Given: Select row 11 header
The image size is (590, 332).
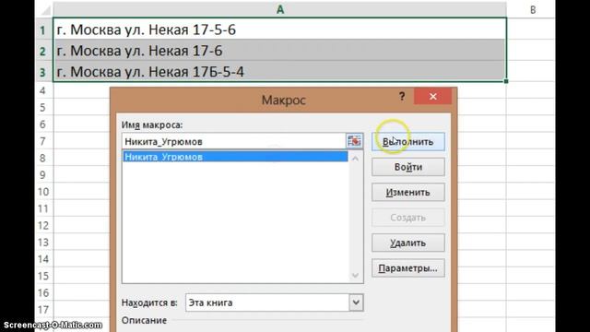Looking at the screenshot, I should pyautogui.click(x=43, y=208).
